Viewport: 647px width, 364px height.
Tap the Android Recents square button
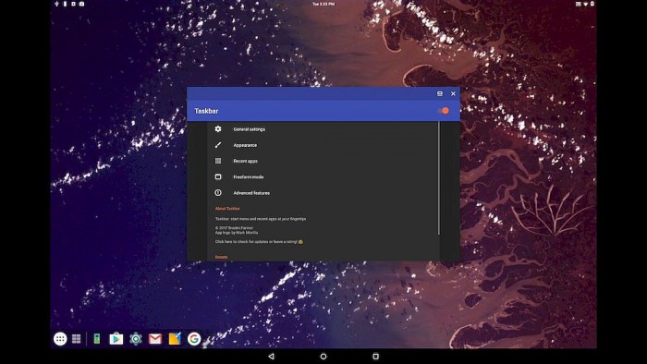click(375, 357)
